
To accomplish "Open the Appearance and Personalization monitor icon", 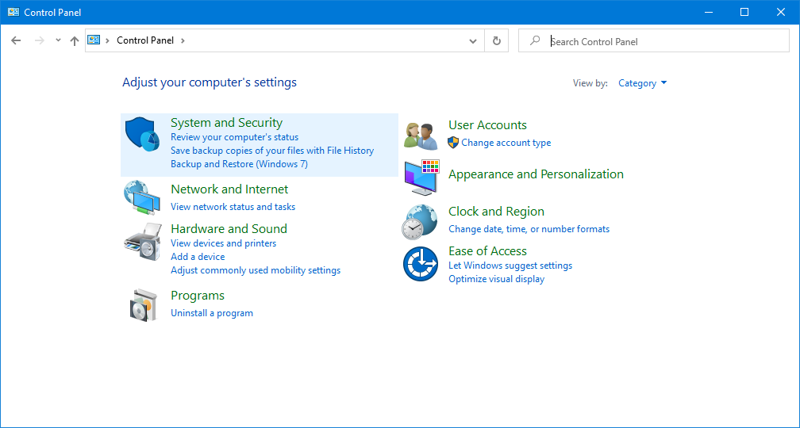I will tap(421, 178).
